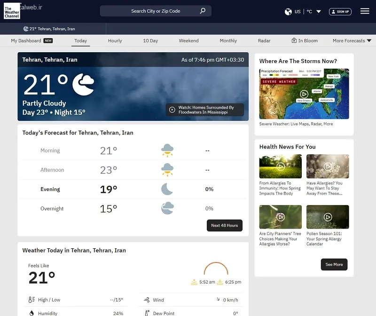Open the hamburger menu
Image resolution: width=376 pixels, height=316 pixels.
click(x=365, y=11)
